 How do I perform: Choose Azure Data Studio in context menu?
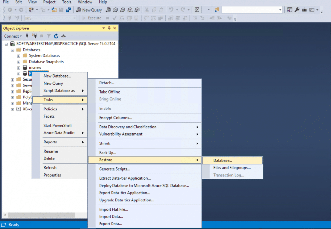(60, 133)
